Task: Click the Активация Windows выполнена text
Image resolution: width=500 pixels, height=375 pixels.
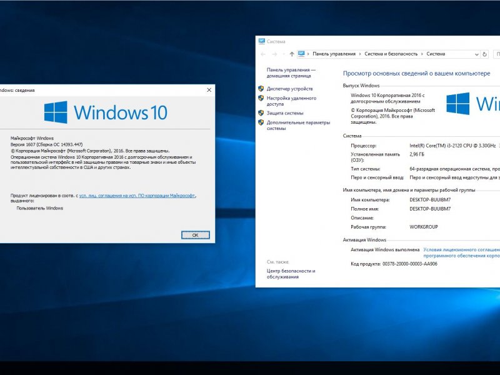Action: [385, 249]
